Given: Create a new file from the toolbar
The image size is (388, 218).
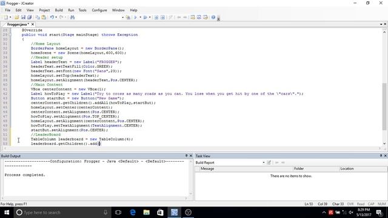Looking at the screenshot, I should coord(5,18).
